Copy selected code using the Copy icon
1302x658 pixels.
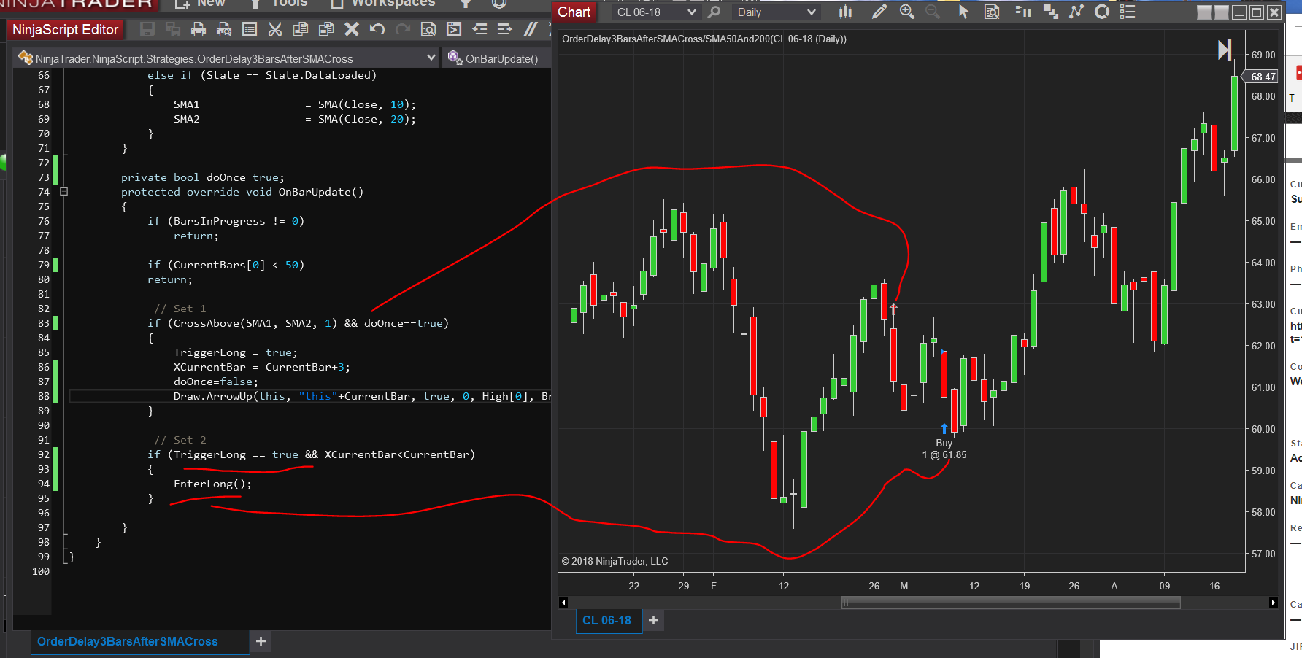301,29
